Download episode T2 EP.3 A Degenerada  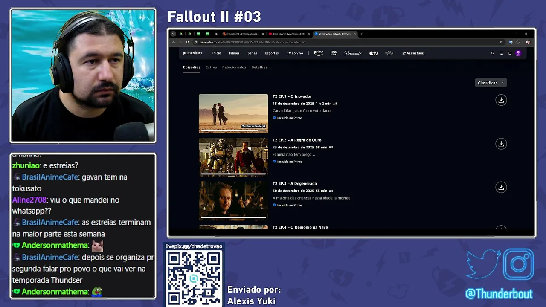tap(501, 187)
